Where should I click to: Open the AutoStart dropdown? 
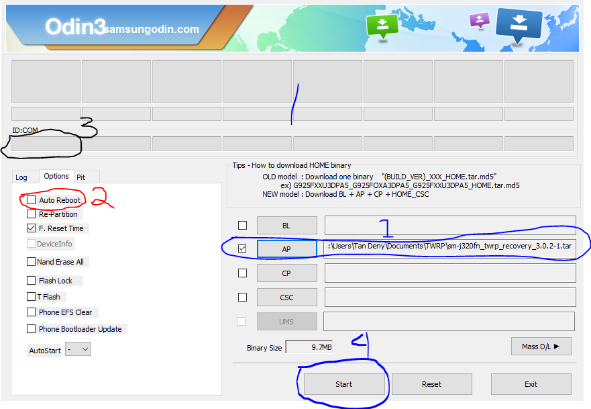point(78,349)
